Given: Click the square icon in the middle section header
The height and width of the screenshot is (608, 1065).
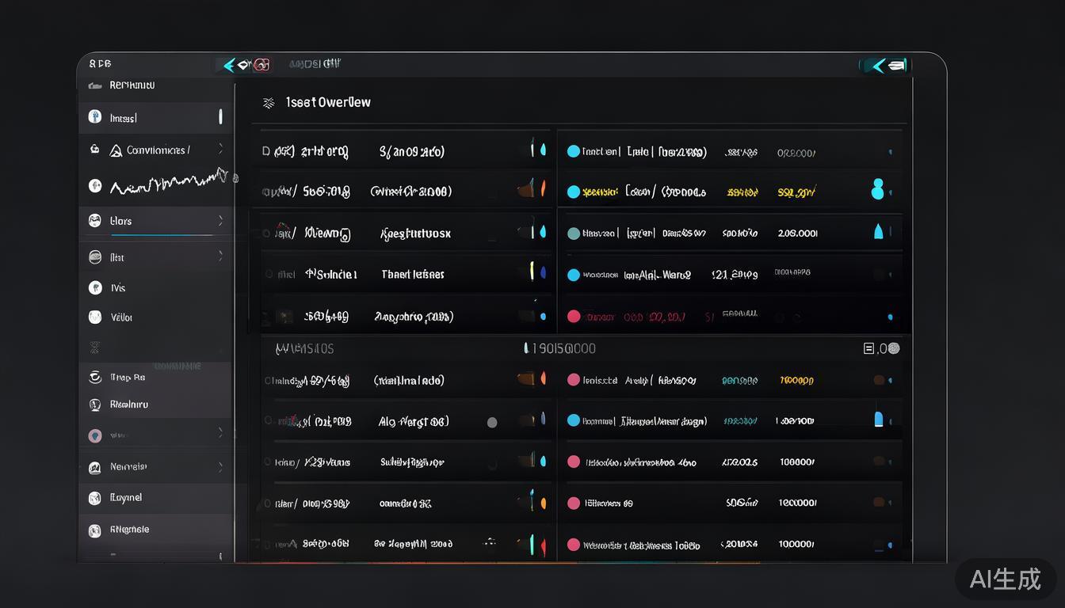Looking at the screenshot, I should (x=868, y=348).
